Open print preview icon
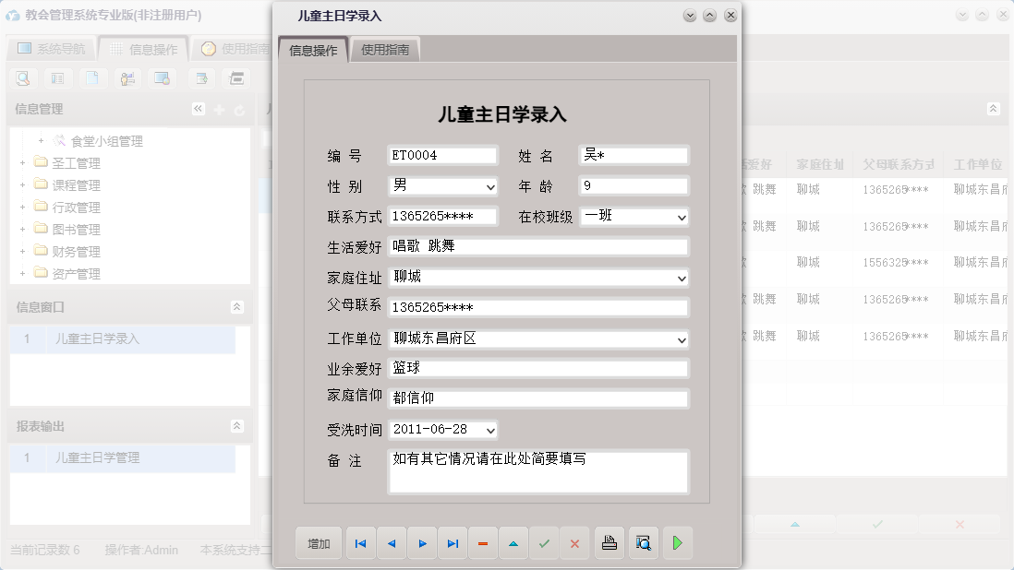 click(x=643, y=543)
